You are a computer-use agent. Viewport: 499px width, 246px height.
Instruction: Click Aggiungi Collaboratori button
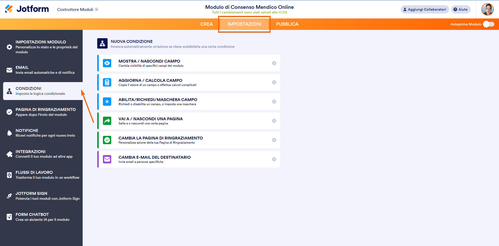424,9
